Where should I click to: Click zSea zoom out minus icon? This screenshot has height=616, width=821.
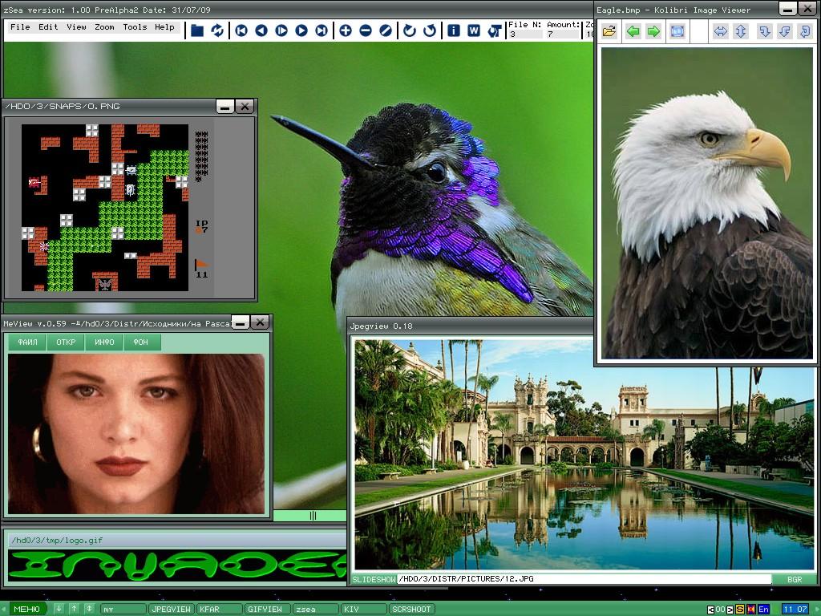pos(366,30)
